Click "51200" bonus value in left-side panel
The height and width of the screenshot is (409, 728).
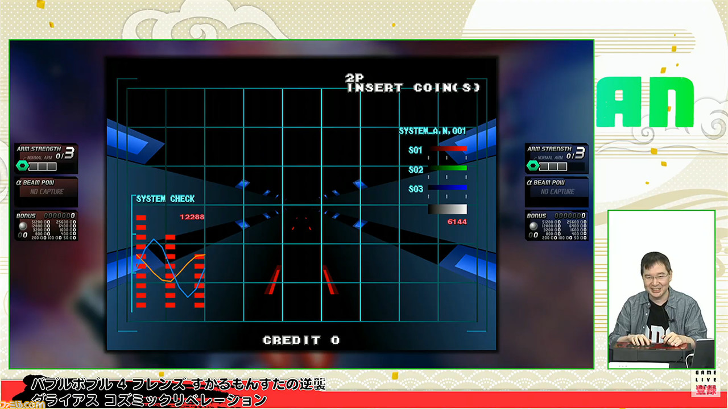click(37, 222)
